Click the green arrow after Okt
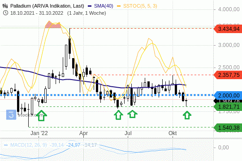 click(187, 115)
